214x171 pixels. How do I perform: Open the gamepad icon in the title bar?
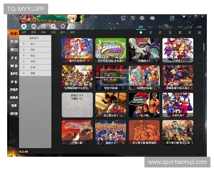pos(142,18)
